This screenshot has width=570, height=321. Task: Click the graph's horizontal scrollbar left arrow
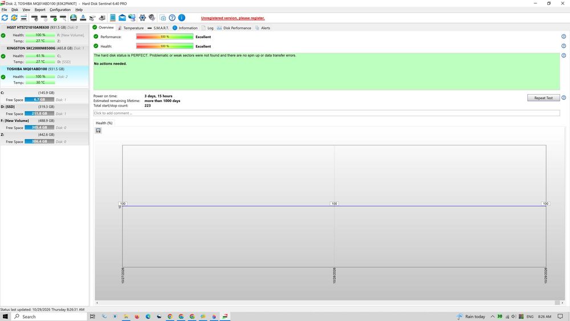click(97, 302)
